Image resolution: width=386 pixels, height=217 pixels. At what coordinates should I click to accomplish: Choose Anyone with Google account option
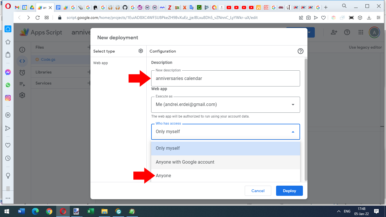[x=185, y=162]
